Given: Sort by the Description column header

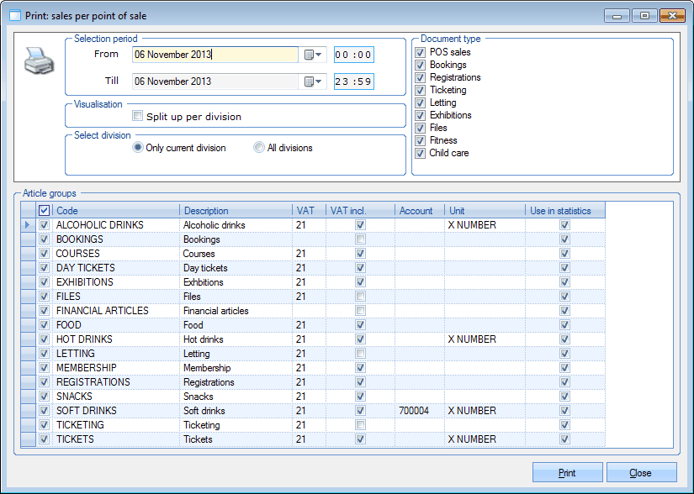Looking at the screenshot, I should 236,211.
